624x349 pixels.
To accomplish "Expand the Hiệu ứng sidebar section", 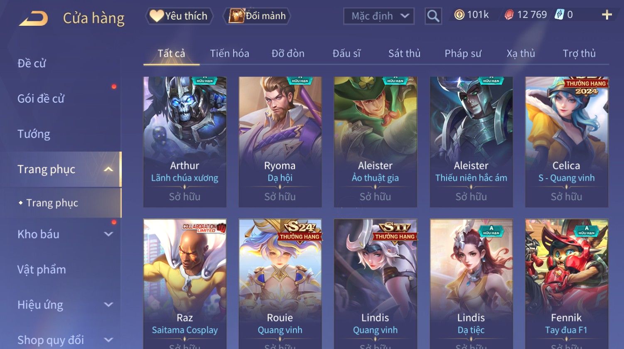I will [x=108, y=305].
